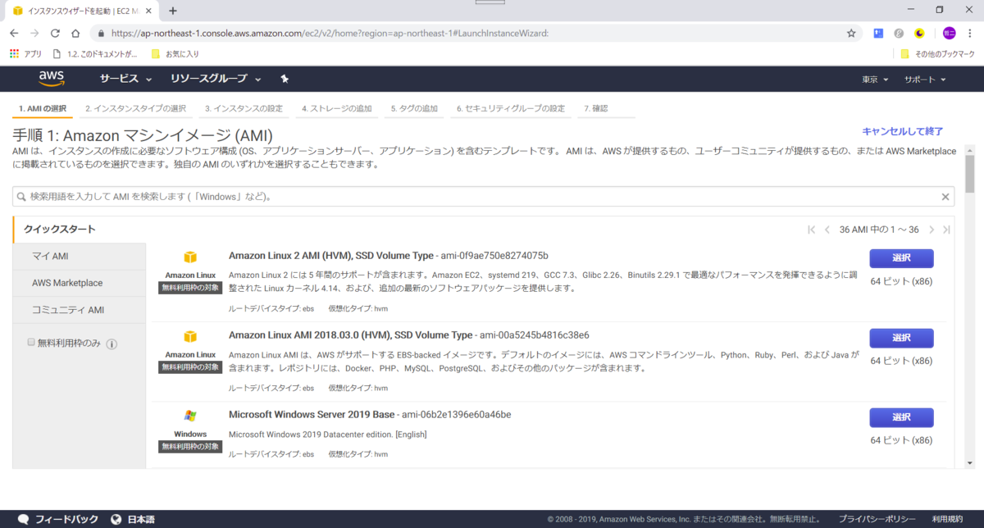Click the Windows logo icon for Server 2019

point(190,416)
